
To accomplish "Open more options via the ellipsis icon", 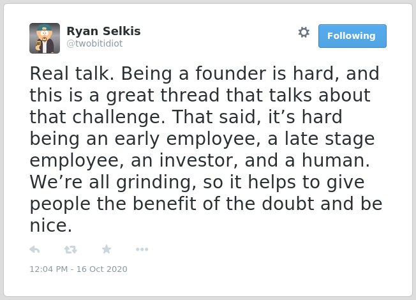I will click(x=142, y=250).
